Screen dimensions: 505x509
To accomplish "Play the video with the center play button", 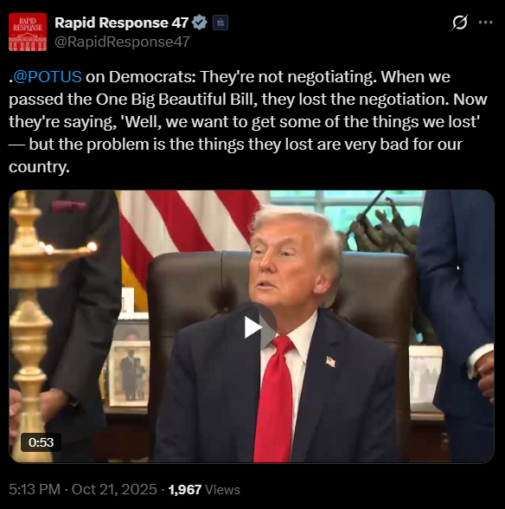I will (252, 327).
